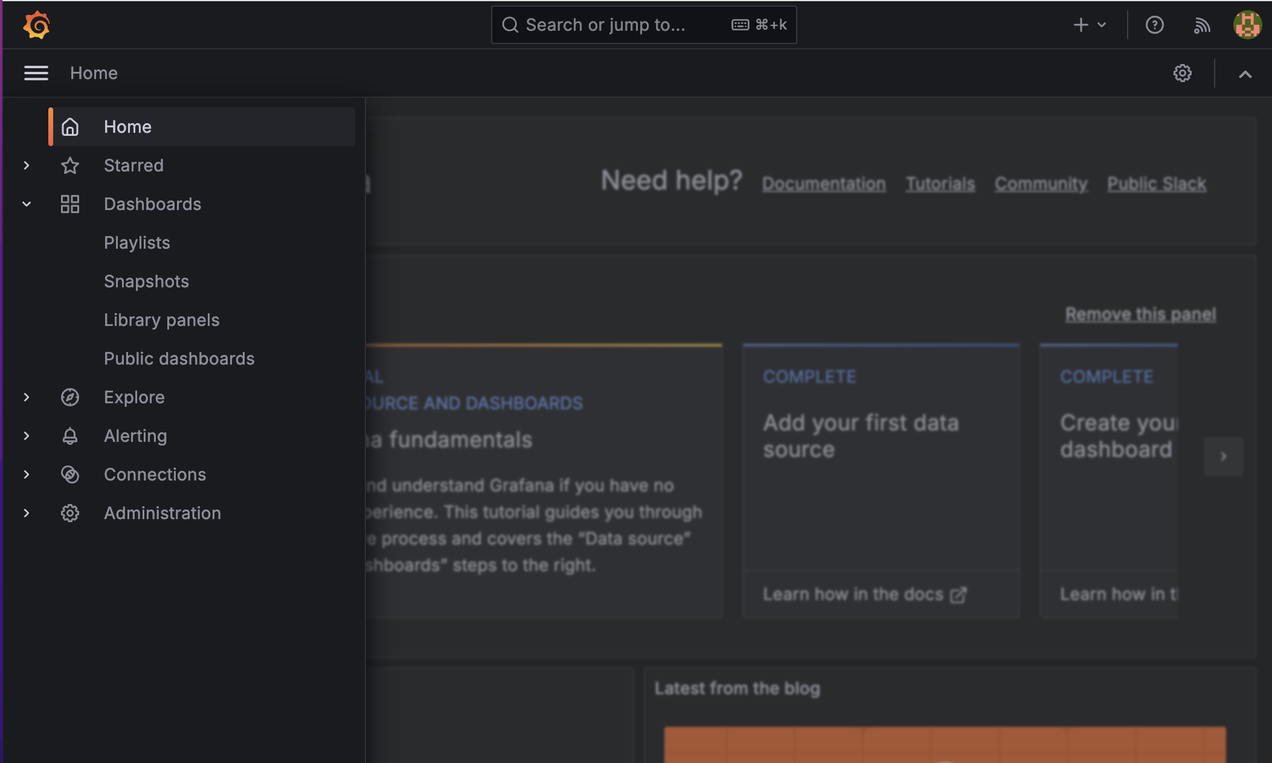
Task: Open Connections in the navigation menu
Action: pos(155,474)
